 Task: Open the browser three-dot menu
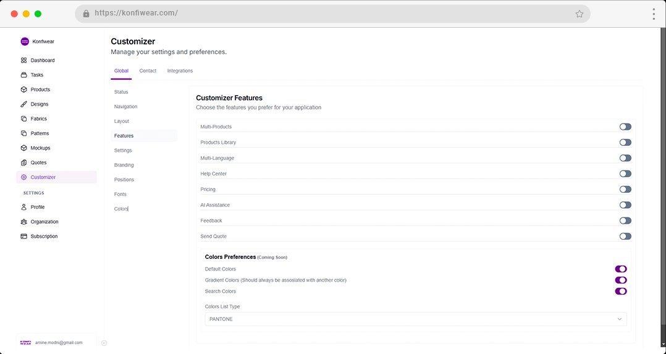[653, 14]
